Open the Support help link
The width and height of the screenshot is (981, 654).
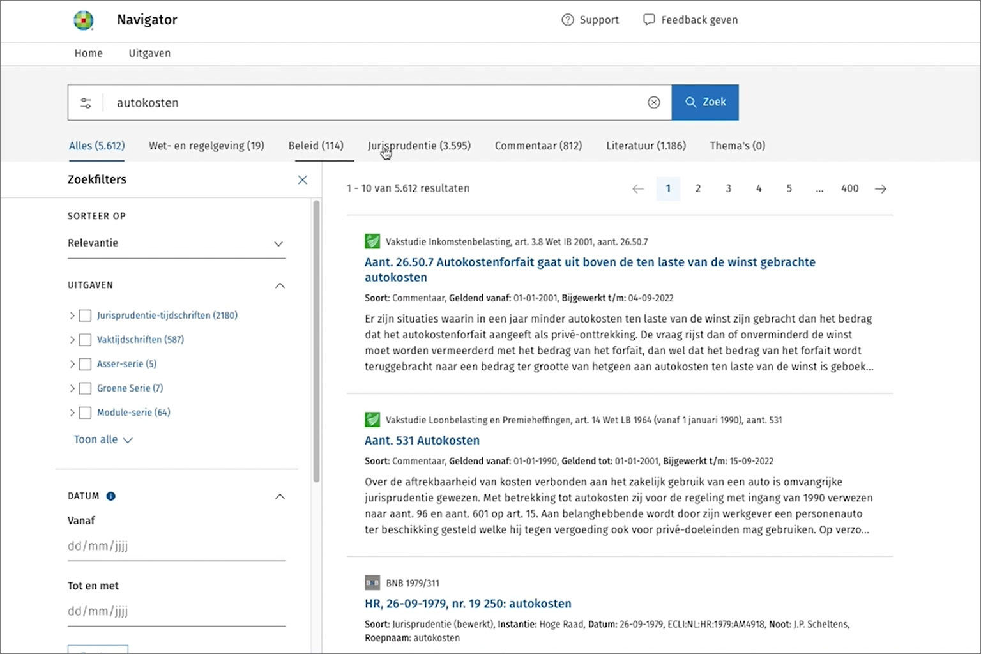coord(590,20)
